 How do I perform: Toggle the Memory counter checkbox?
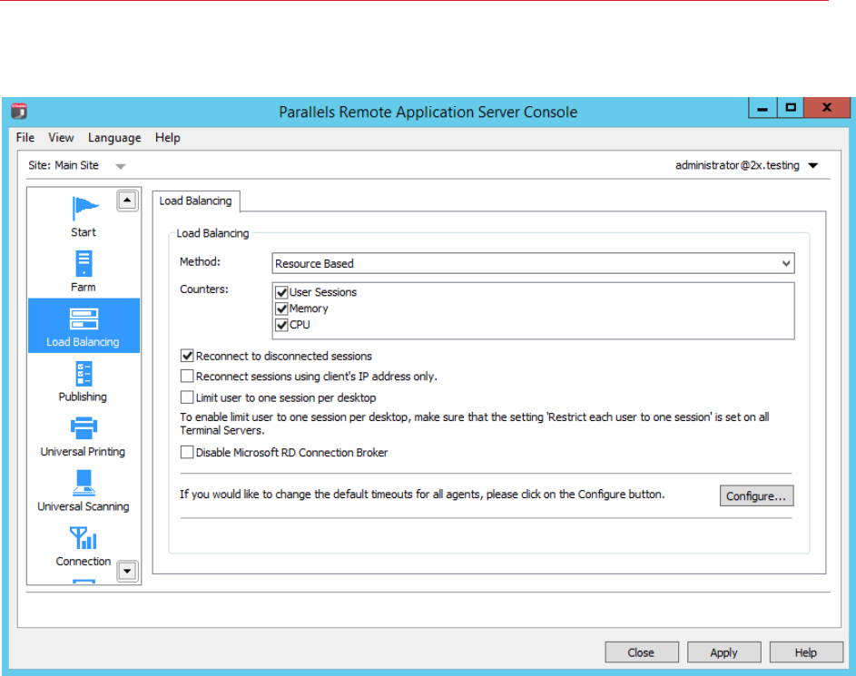coord(281,309)
